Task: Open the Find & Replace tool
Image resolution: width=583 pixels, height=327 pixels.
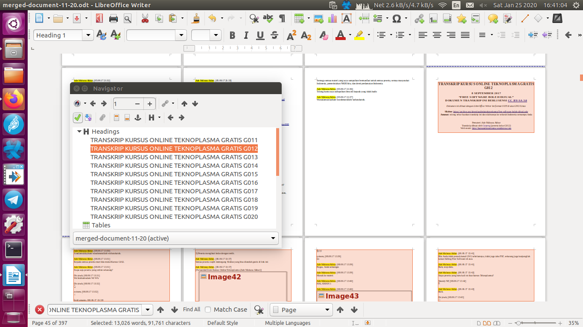Action: click(253, 18)
